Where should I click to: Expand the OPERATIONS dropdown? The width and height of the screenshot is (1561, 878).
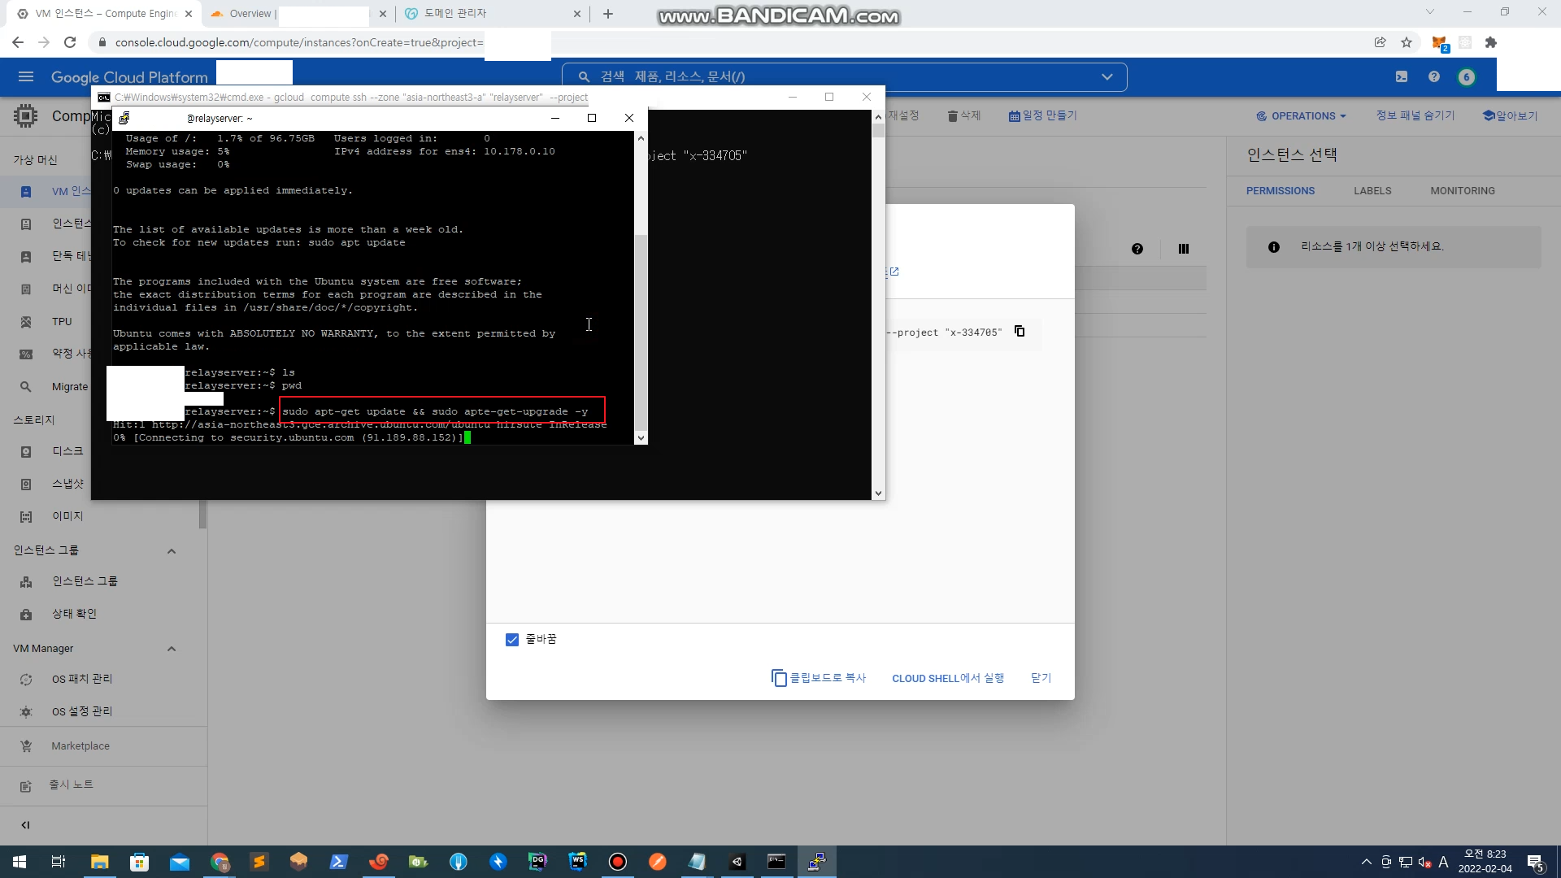1302,116
